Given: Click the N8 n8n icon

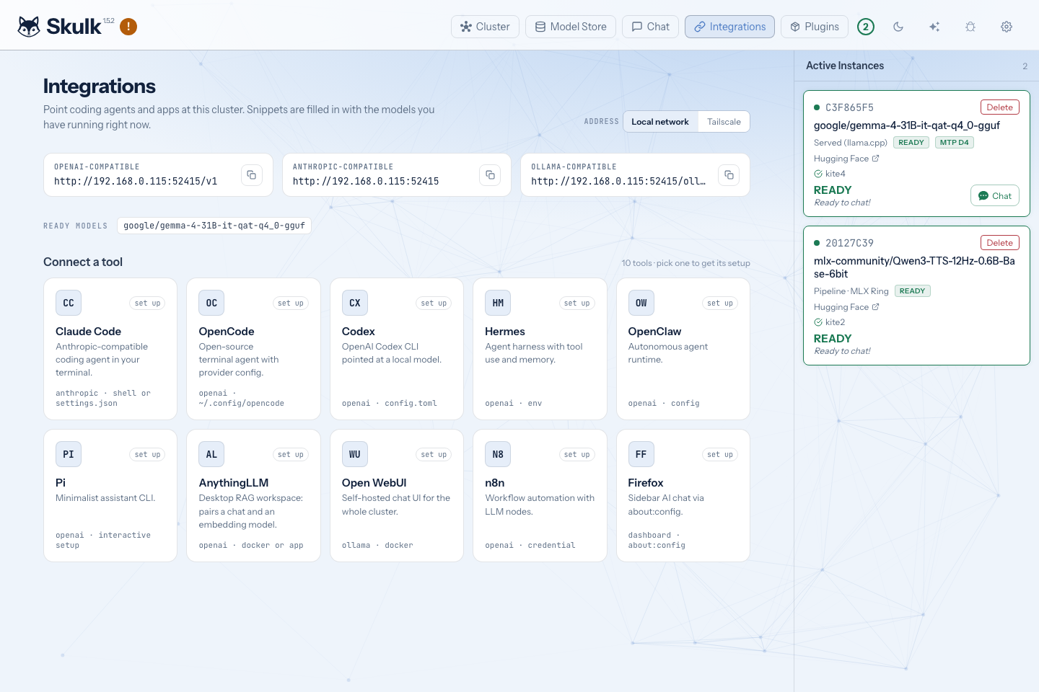Looking at the screenshot, I should (498, 454).
